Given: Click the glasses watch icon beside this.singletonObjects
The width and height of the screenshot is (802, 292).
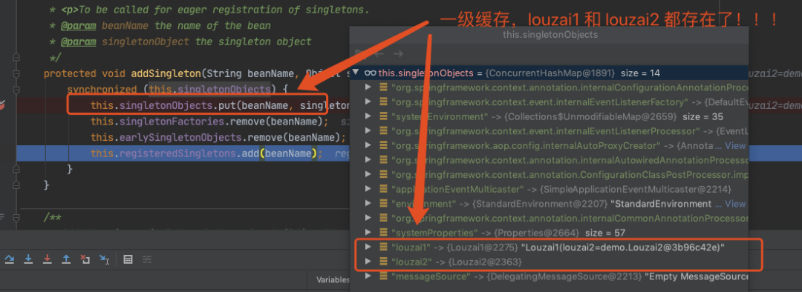Looking at the screenshot, I should (371, 73).
